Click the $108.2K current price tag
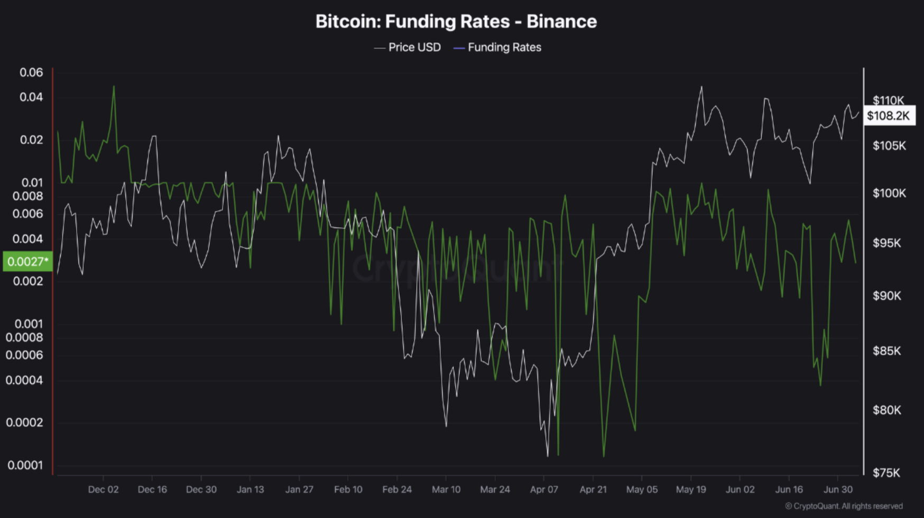 [889, 116]
